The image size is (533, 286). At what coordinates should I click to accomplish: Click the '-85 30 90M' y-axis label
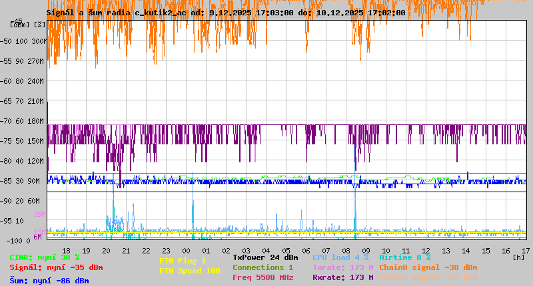click(x=20, y=181)
